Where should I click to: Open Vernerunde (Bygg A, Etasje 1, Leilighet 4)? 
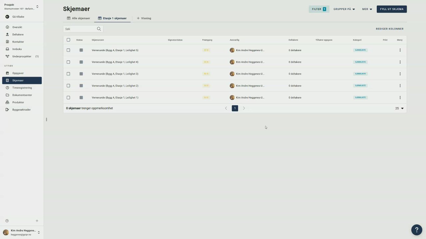click(x=115, y=62)
